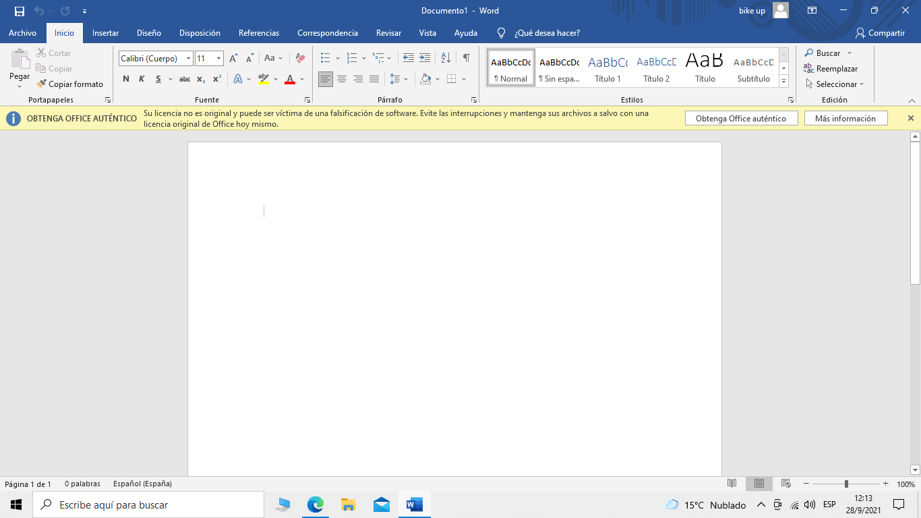Image resolution: width=921 pixels, height=518 pixels.
Task: Click the multilevel list icon
Action: click(x=378, y=59)
